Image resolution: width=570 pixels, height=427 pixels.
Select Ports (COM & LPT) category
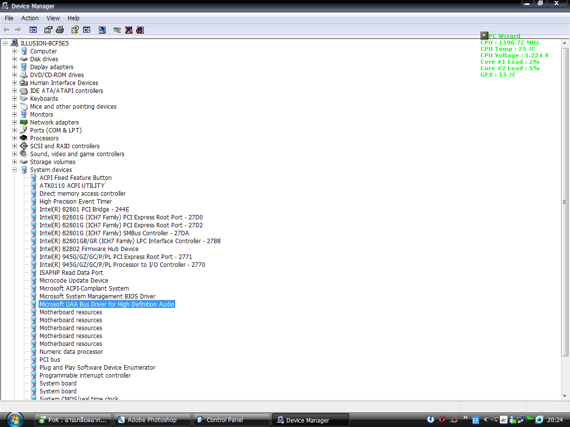pos(55,130)
